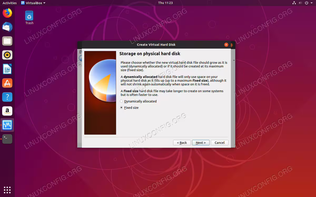This screenshot has width=316, height=197.
Task: Launch Thunderbird mail from the dock
Action: [x=7, y=27]
